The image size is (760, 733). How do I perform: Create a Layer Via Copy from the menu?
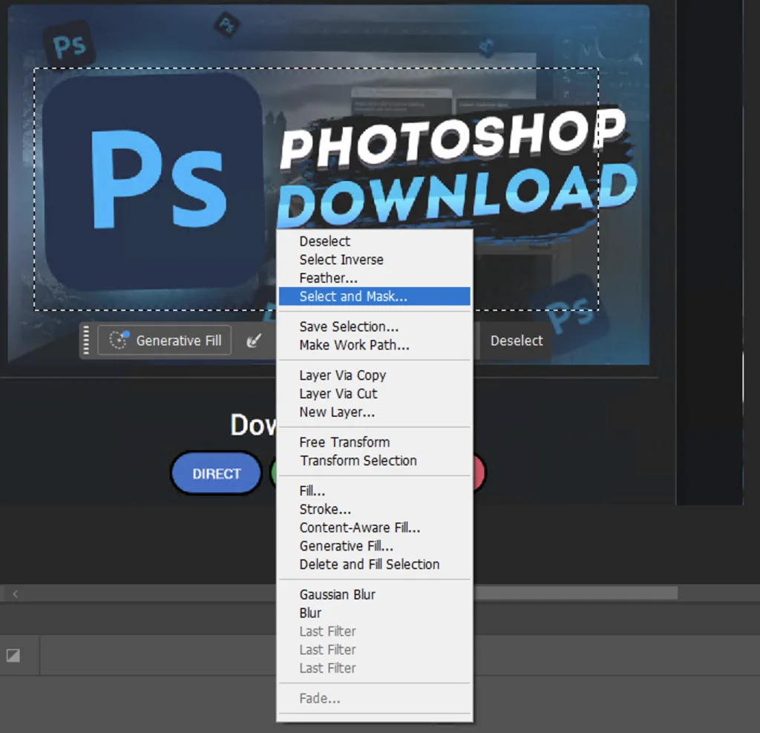[343, 375]
